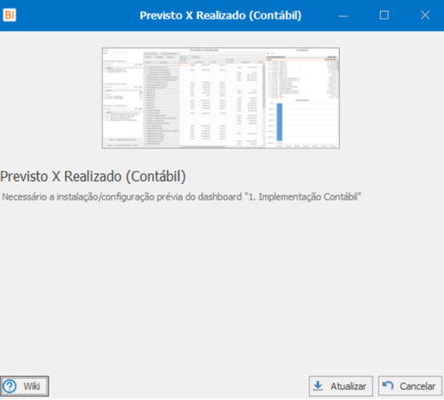The image size is (444, 400).
Task: Click the Cancelar button
Action: 410,386
